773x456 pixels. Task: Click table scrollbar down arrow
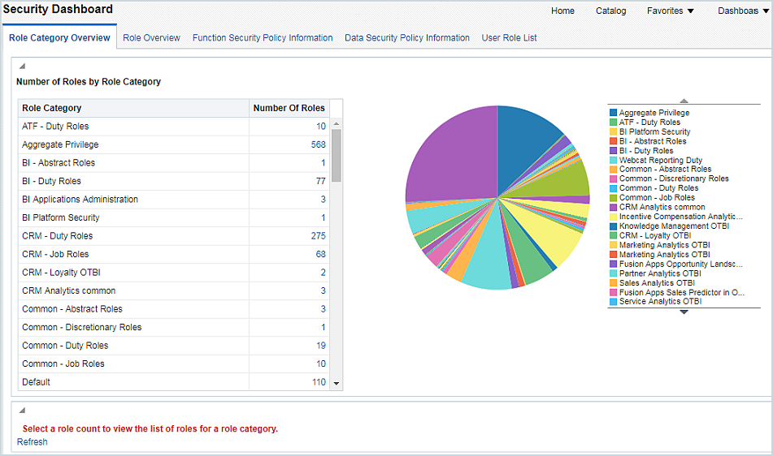coord(336,383)
